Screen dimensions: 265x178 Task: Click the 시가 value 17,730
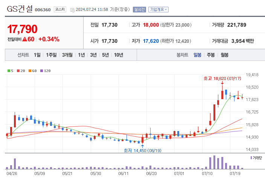(x=109, y=41)
